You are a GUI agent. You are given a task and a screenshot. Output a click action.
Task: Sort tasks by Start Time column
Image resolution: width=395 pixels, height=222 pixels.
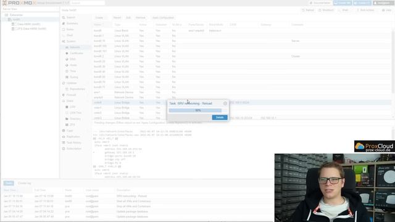point(17,191)
